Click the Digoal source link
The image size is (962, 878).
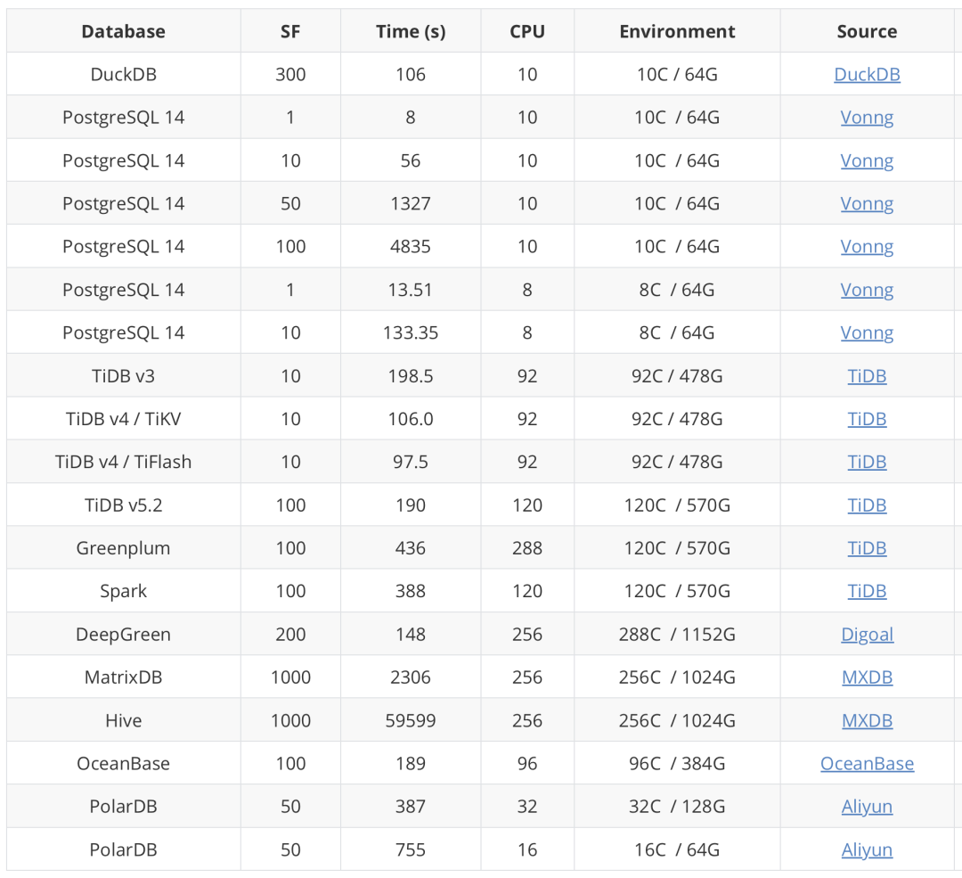867,635
